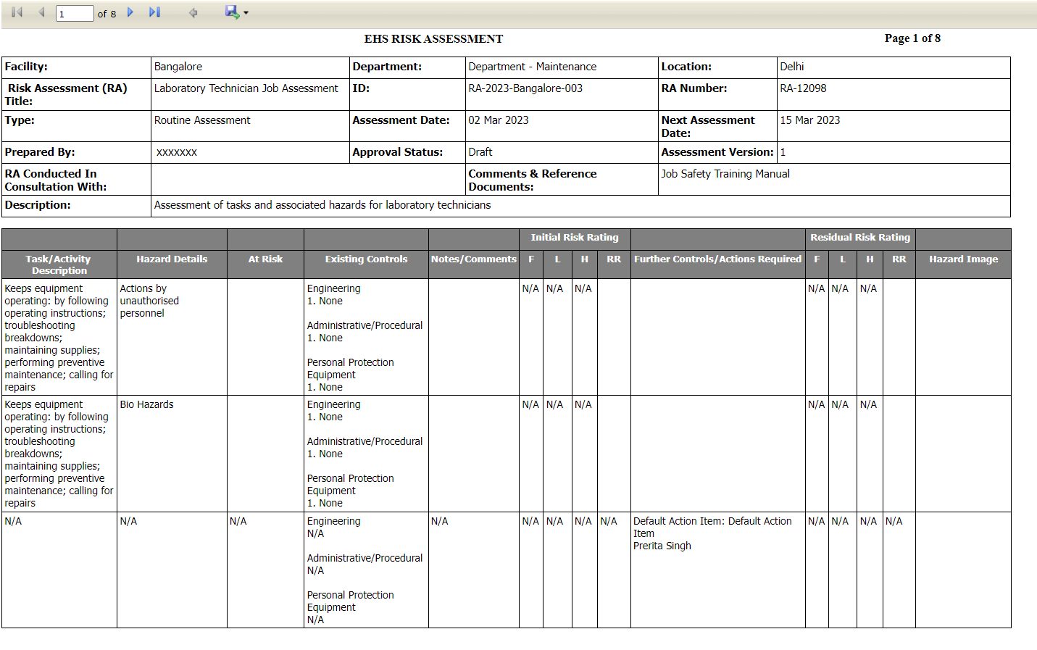Select the EHS RISK ASSESSMENT title
This screenshot has height=650, width=1037.
coord(433,39)
